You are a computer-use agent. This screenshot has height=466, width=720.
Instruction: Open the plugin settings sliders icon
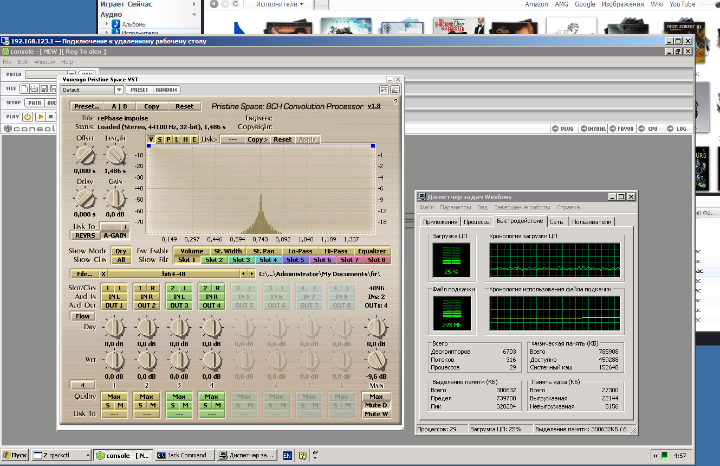(x=384, y=90)
